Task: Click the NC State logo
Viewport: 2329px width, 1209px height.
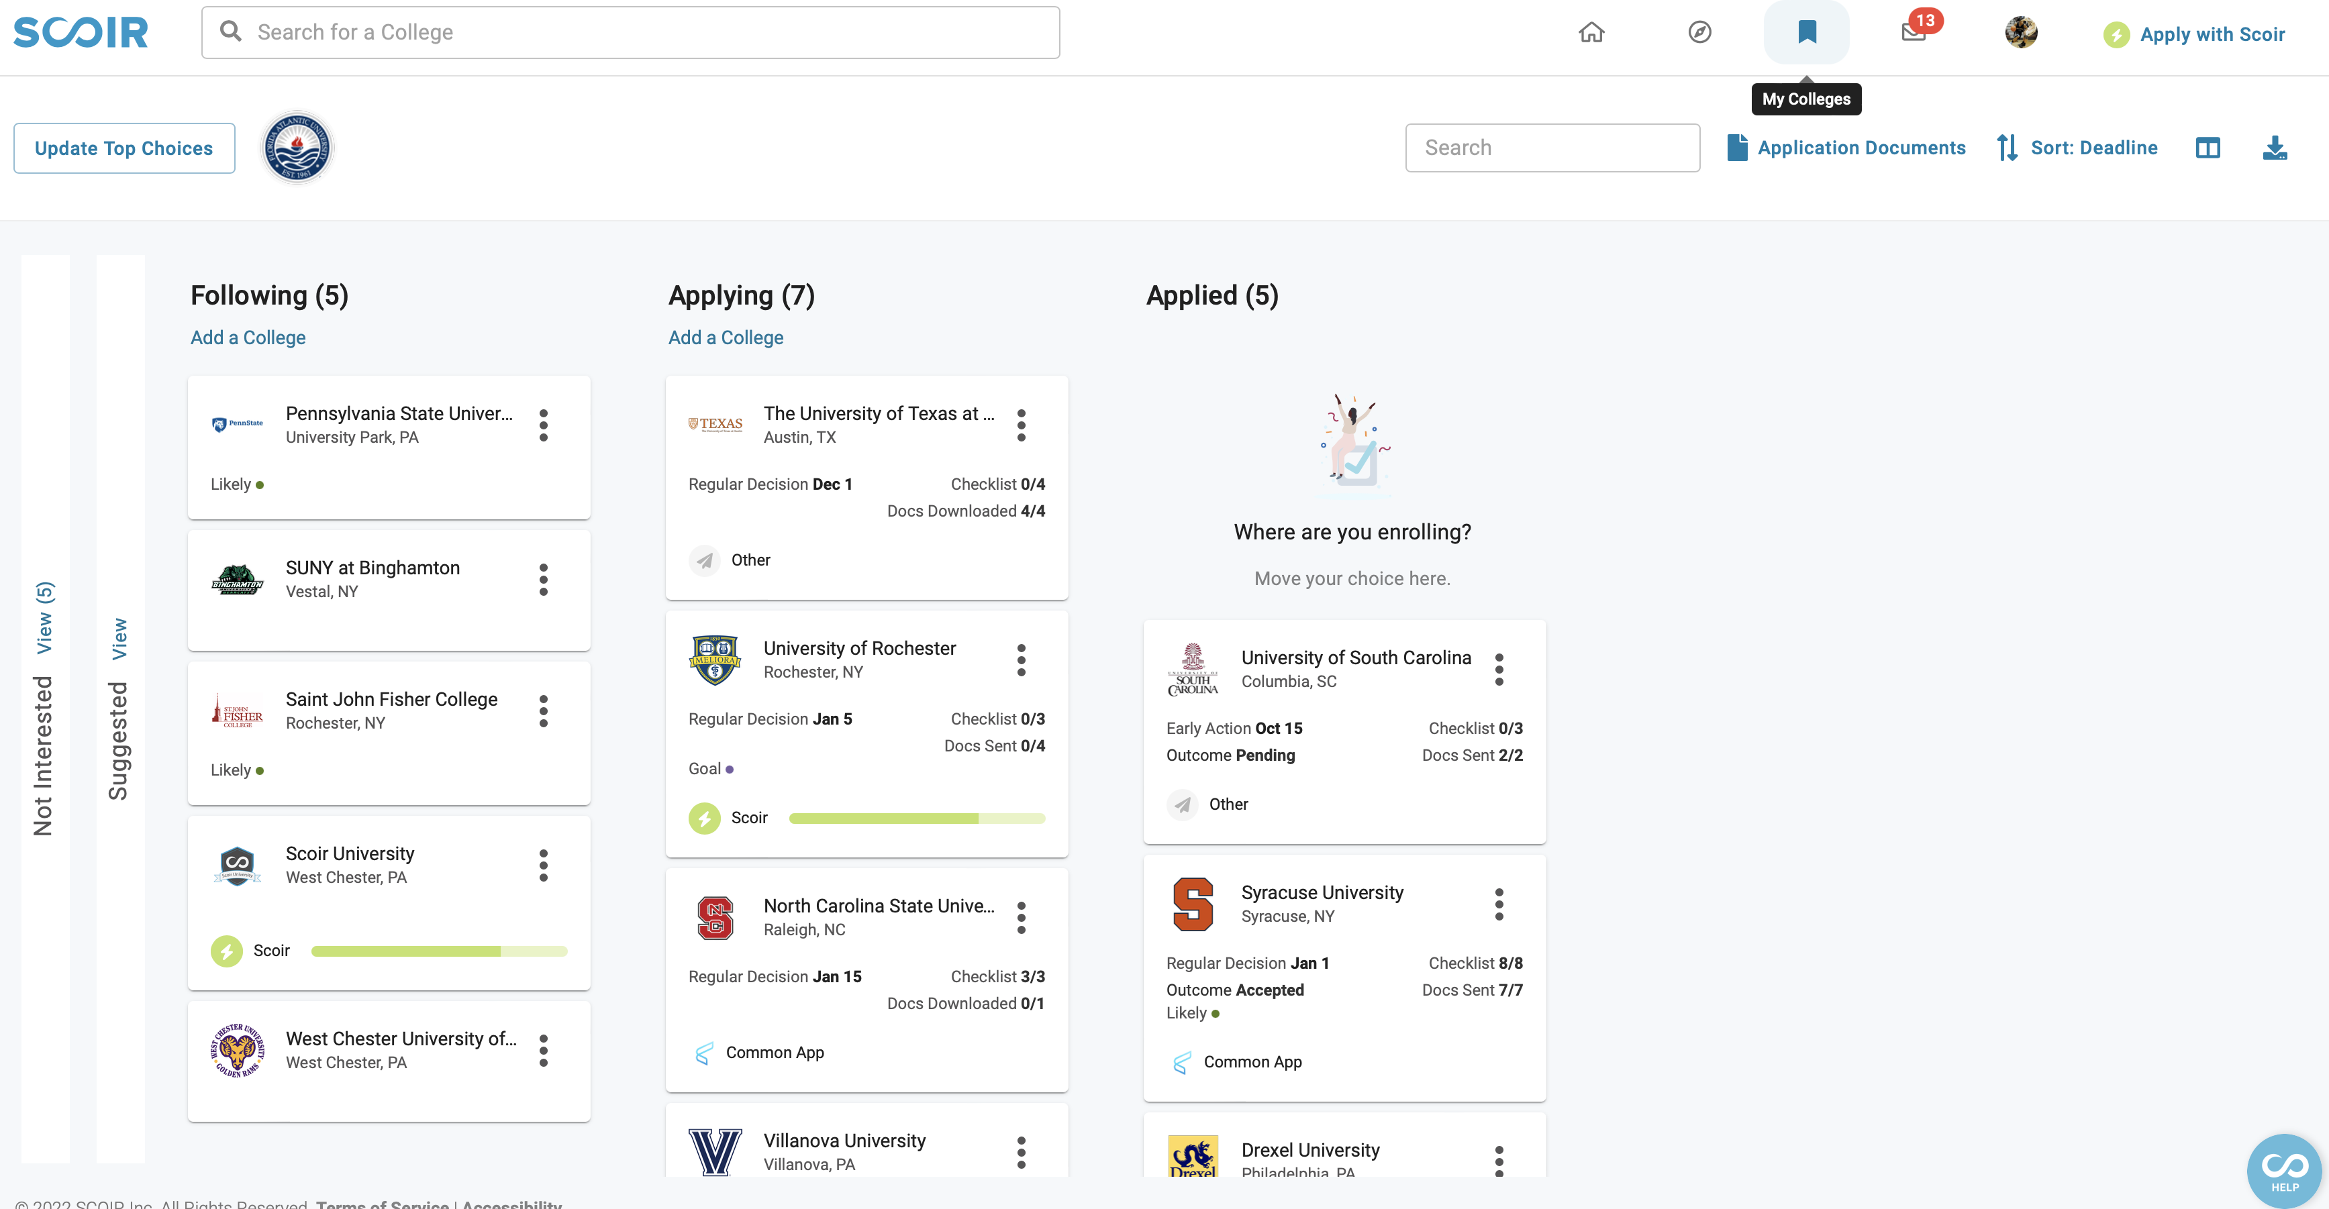Action: coord(715,917)
